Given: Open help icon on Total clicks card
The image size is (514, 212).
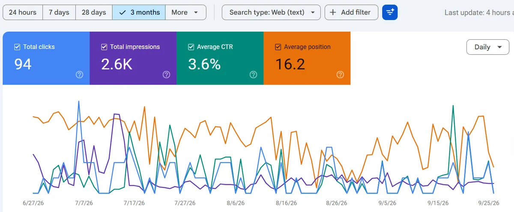Looking at the screenshot, I should [79, 75].
